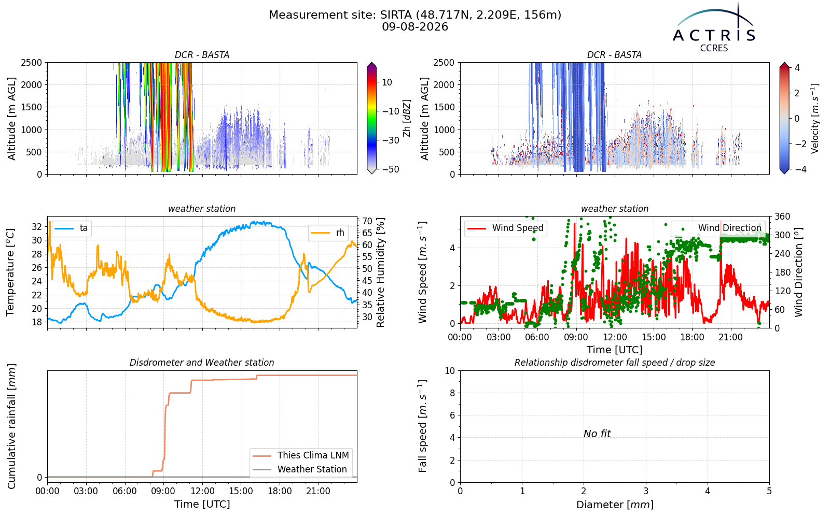Click 'Time [UTC]' under the wind plot
Screen dimensions: 830x518
point(615,350)
